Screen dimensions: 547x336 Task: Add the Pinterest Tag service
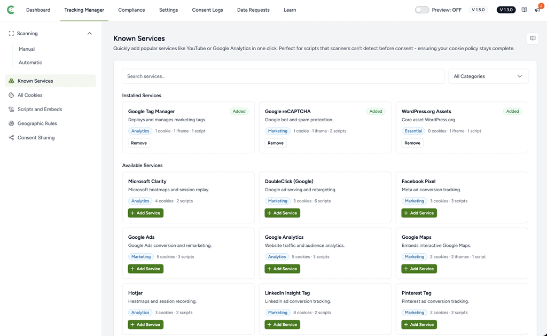click(419, 324)
